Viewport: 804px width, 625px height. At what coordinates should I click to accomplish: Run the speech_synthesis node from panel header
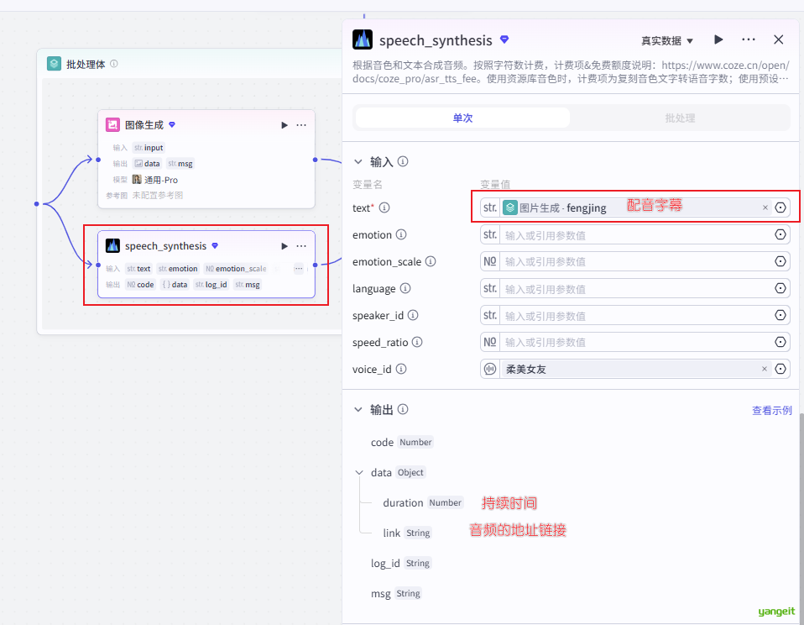pyautogui.click(x=718, y=39)
